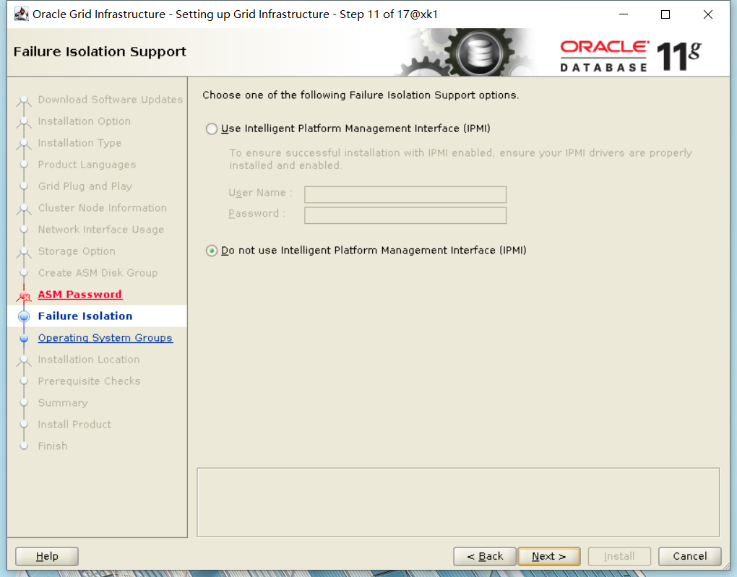Click Prerequisite Checks step
The width and height of the screenshot is (737, 577).
tap(90, 381)
